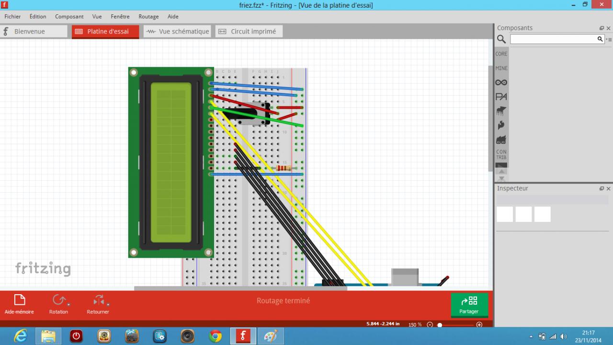This screenshot has width=613, height=345.
Task: Open Paint from the taskbar
Action: point(271,336)
